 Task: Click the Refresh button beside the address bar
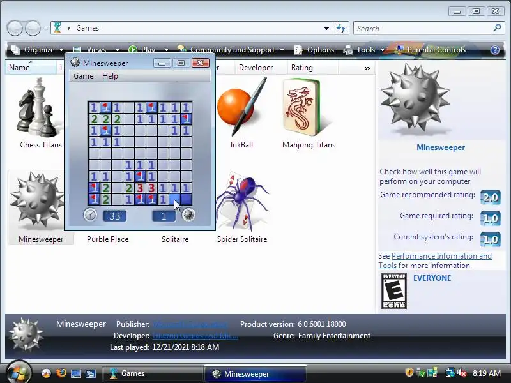pos(341,28)
